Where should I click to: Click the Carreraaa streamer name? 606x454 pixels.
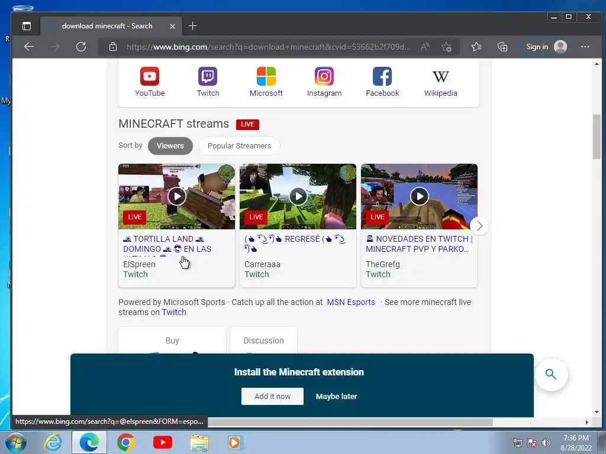[x=262, y=264]
